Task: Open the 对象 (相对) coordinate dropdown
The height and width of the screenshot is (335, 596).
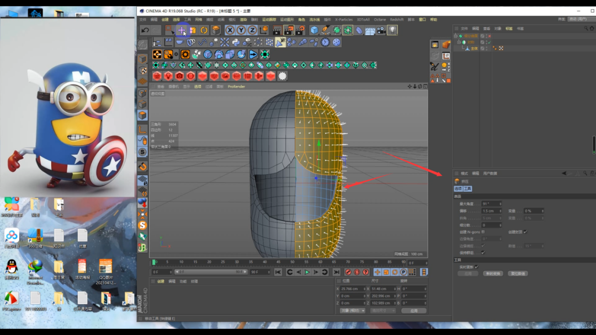Action: pos(352,311)
